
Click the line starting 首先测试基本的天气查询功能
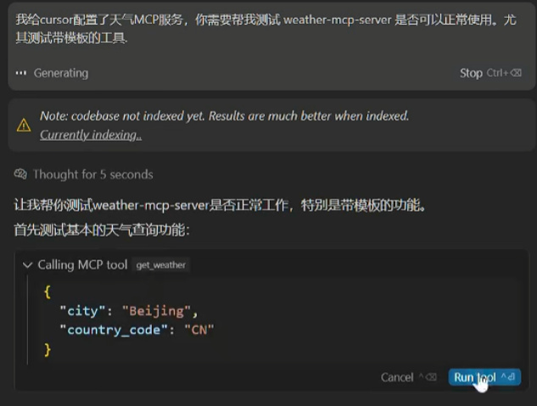pyautogui.click(x=102, y=230)
